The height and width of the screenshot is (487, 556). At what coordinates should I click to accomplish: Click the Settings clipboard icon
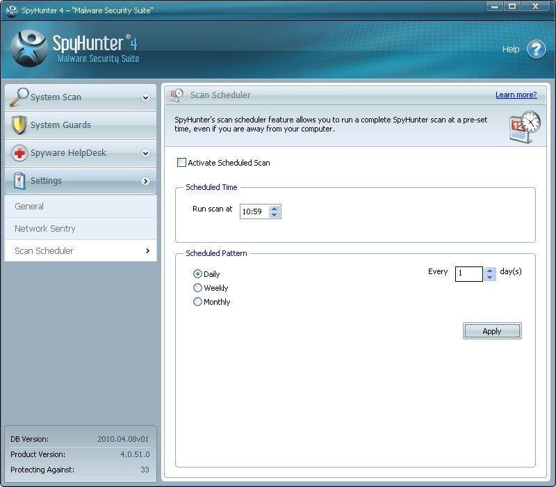[19, 181]
